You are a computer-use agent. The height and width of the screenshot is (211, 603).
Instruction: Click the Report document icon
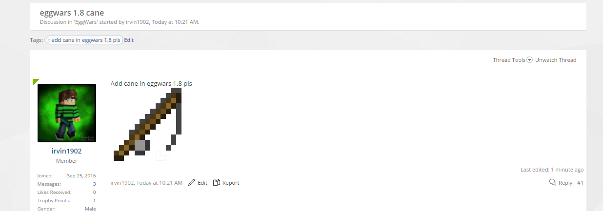217,182
